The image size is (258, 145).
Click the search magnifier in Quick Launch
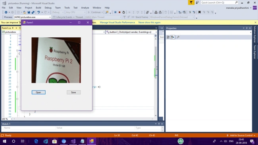pos(236,2)
